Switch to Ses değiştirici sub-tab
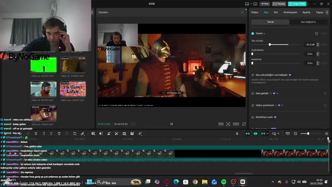This screenshot has height=187, width=332. [x=308, y=22]
